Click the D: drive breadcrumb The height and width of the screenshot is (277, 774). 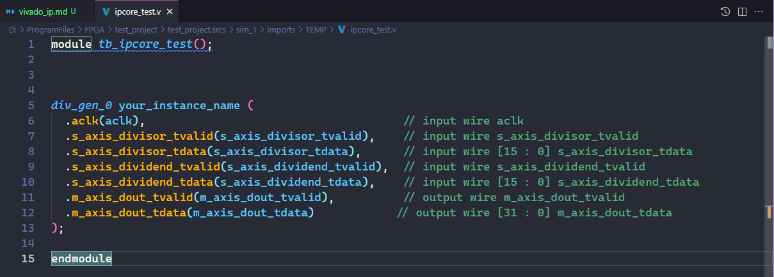13,29
